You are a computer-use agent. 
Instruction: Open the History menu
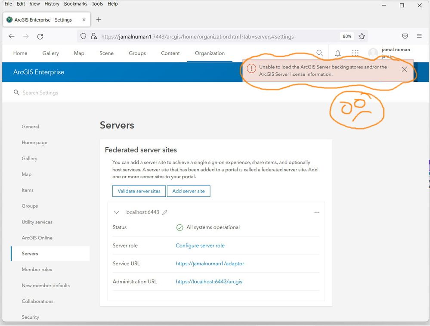tap(52, 4)
